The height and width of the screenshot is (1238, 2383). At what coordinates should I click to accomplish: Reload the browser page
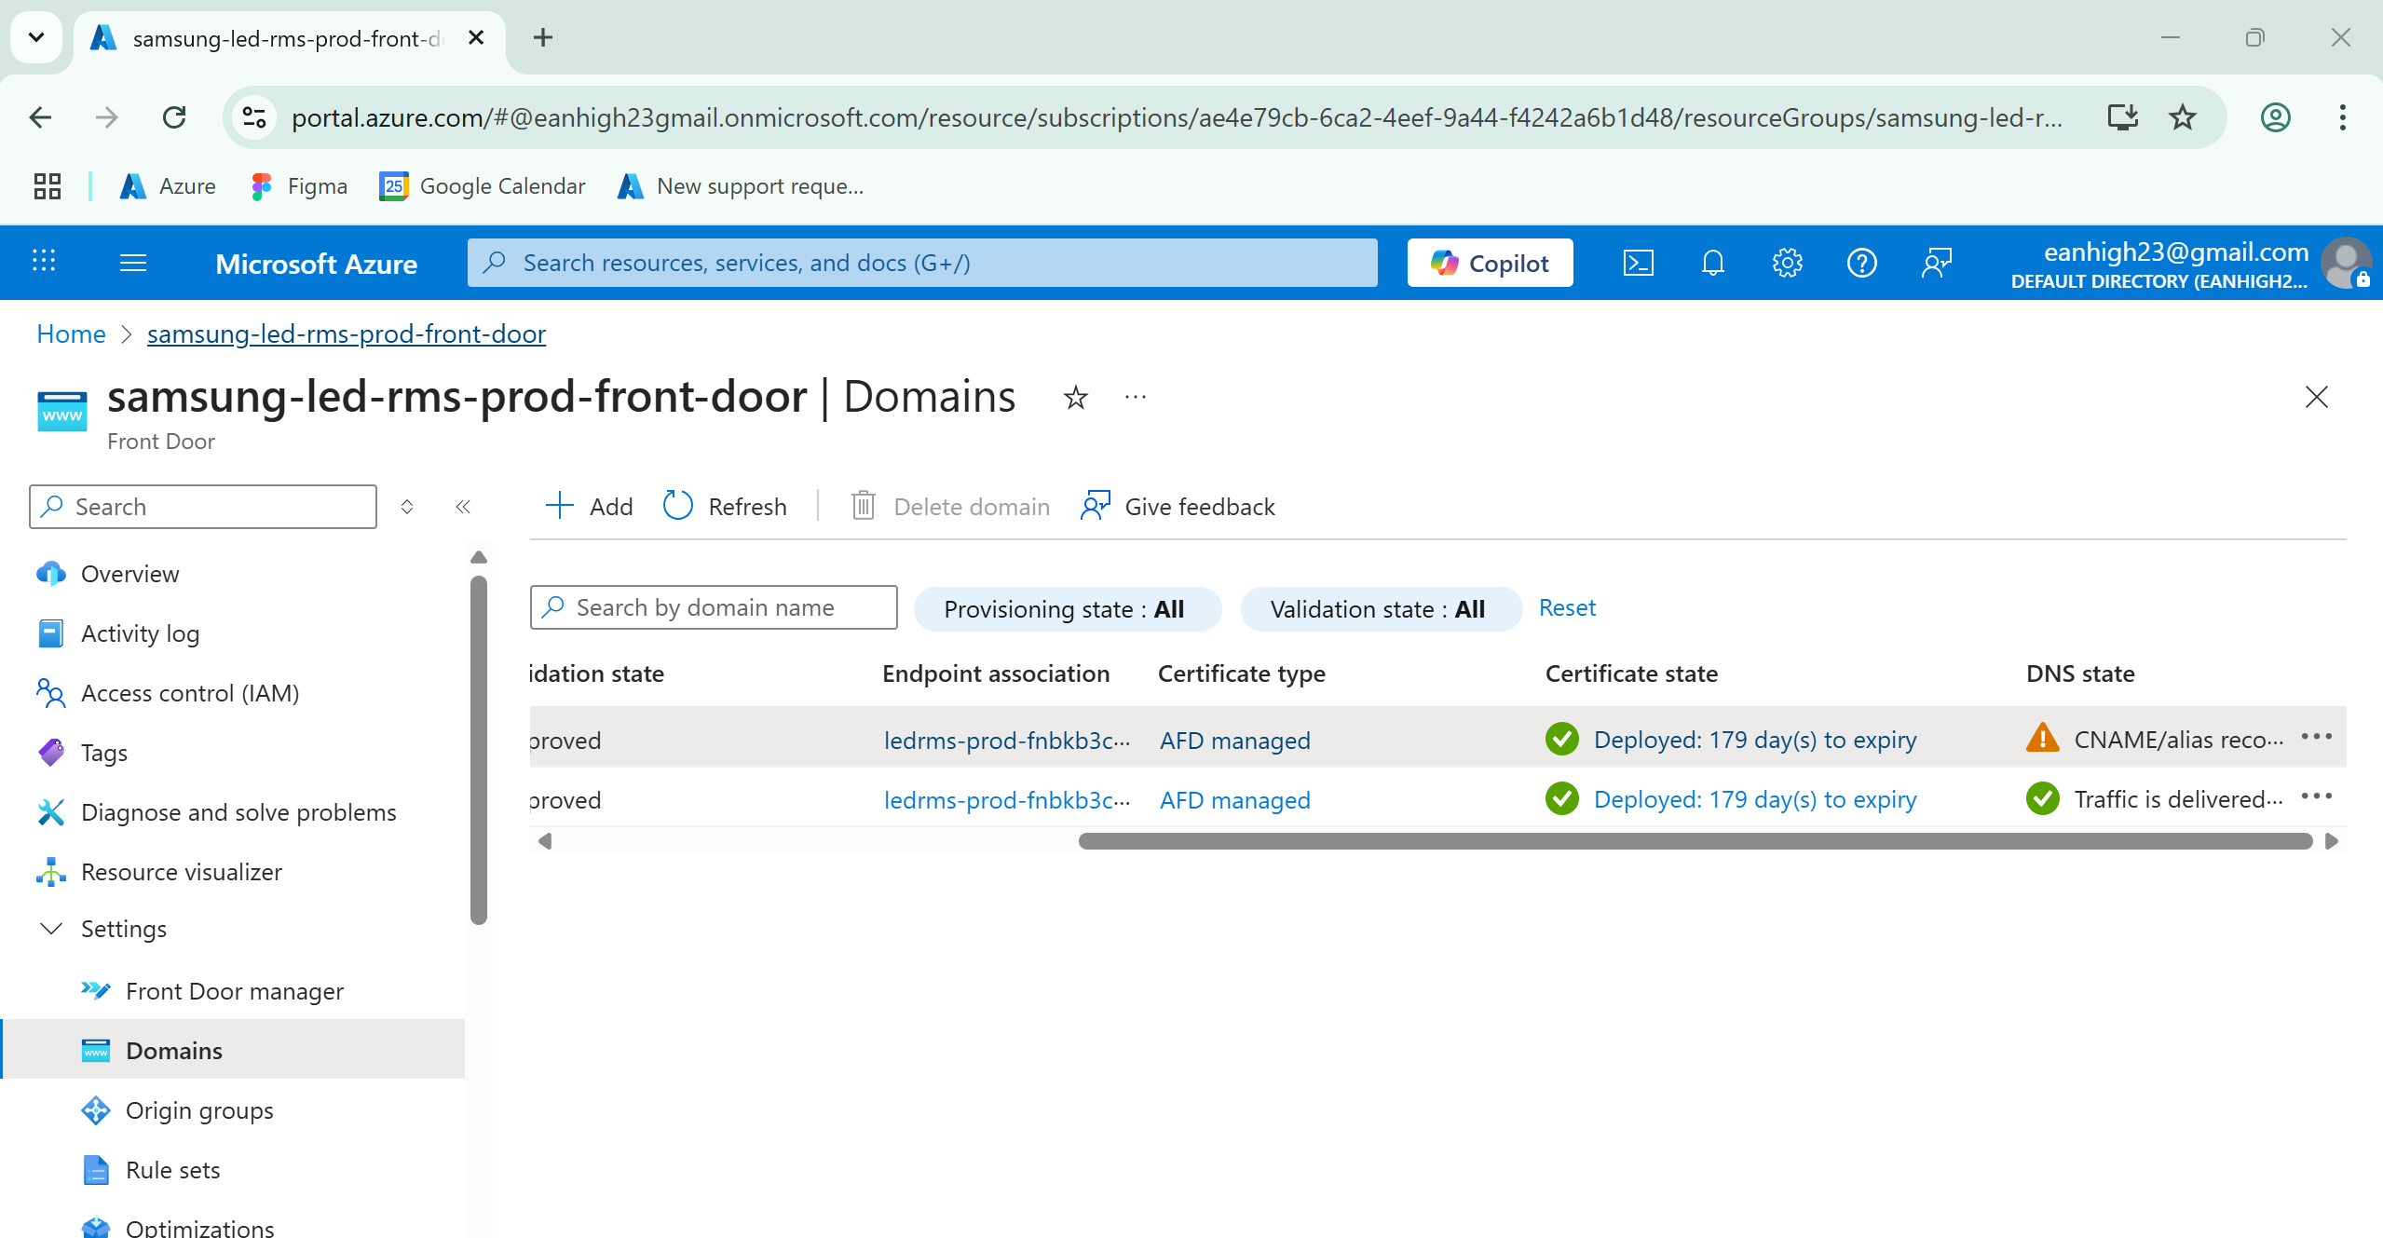coord(174,117)
